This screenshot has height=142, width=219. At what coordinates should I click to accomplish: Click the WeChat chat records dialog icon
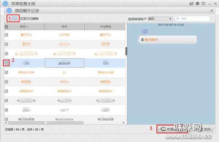[x=9, y=11]
